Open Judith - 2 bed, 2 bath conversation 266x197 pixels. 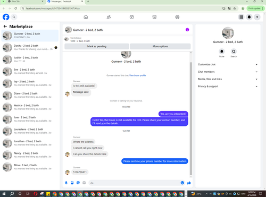(30, 59)
